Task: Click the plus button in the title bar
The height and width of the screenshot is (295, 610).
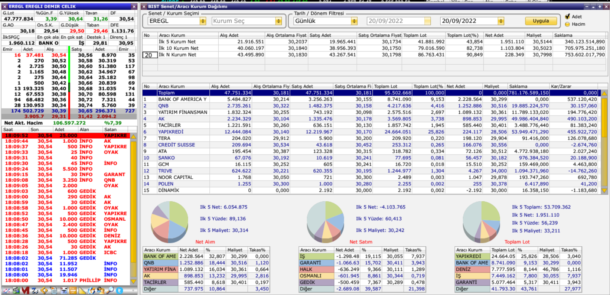Action: tap(599, 6)
